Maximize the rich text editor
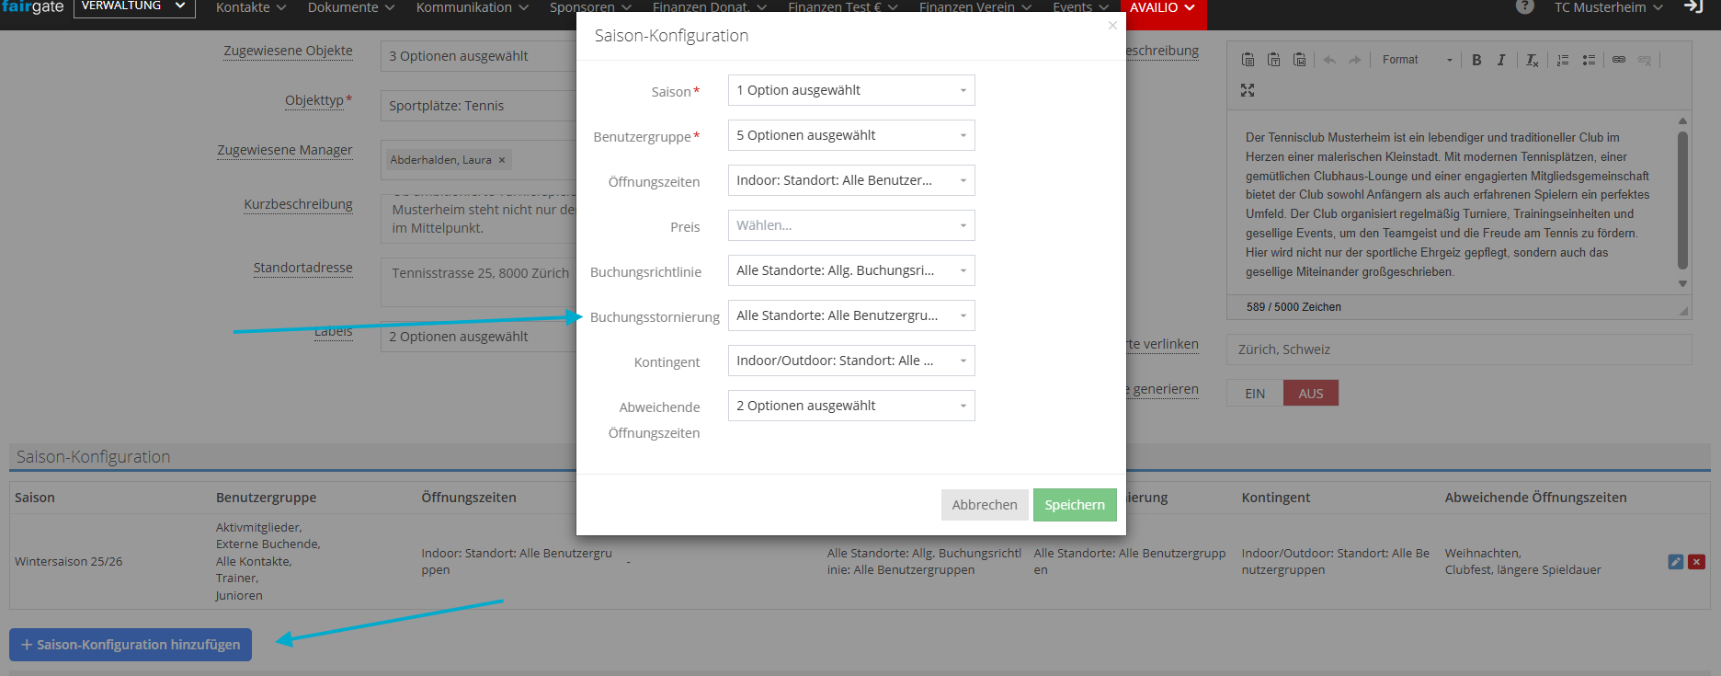 click(1248, 90)
